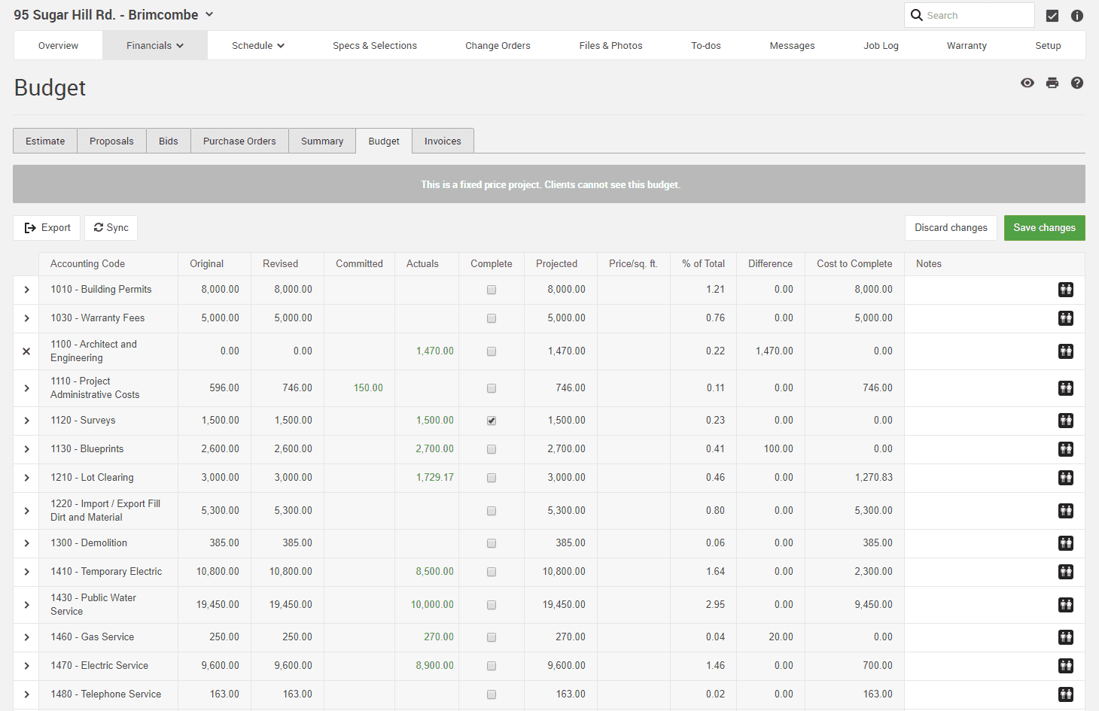Click the icon button in Building Permits row
Image resolution: width=1099 pixels, height=711 pixels.
click(1065, 290)
